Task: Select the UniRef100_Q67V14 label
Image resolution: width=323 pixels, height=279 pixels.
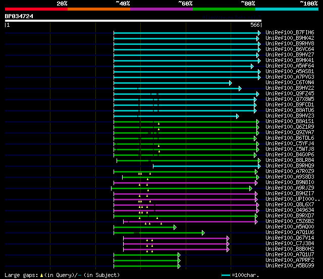Action: [290, 238]
